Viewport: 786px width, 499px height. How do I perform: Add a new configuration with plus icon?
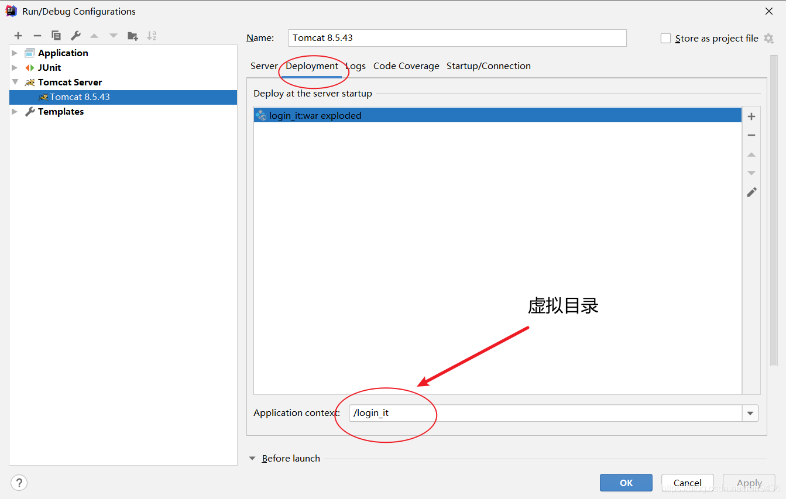(x=18, y=36)
